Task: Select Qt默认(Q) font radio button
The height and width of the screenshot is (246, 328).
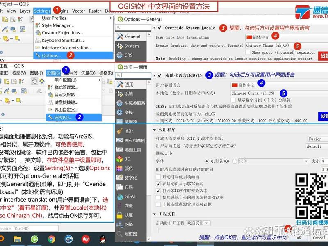Action: tap(207, 161)
